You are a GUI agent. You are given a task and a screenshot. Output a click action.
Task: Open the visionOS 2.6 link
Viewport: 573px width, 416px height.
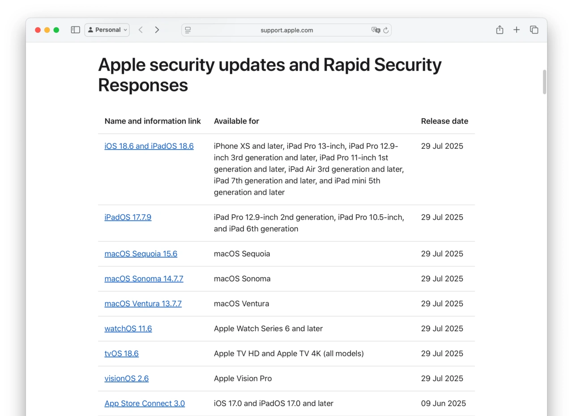click(126, 379)
